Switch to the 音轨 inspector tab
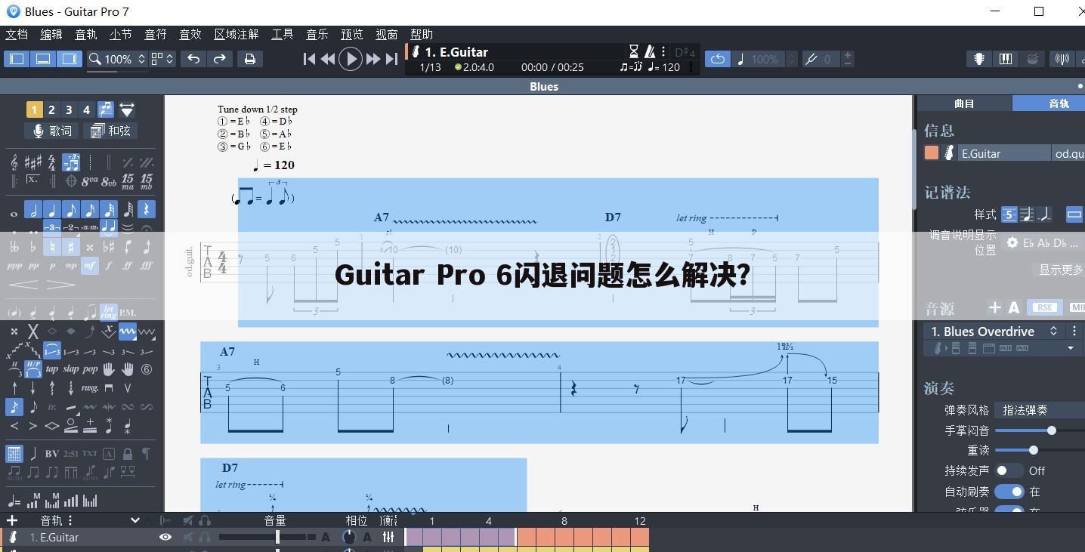 point(1049,103)
